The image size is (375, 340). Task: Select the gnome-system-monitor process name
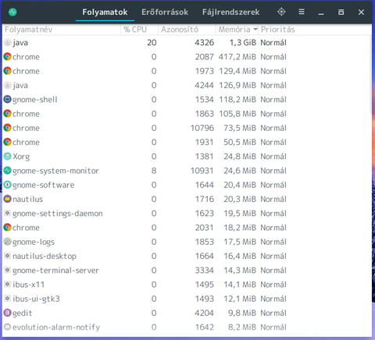point(55,171)
